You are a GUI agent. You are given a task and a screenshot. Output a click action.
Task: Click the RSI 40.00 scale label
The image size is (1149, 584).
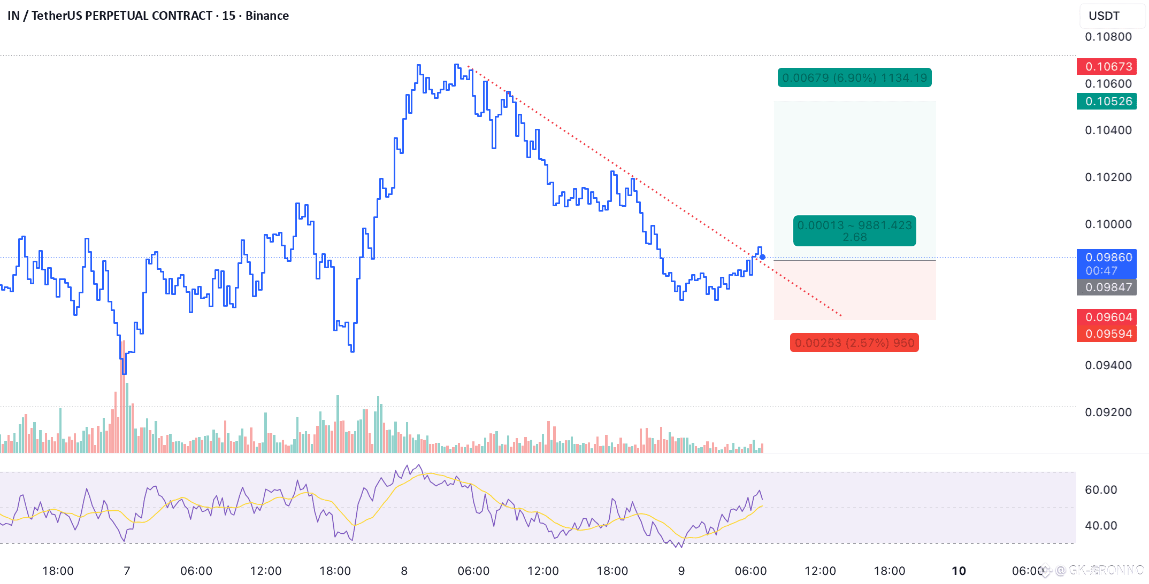click(x=1100, y=526)
